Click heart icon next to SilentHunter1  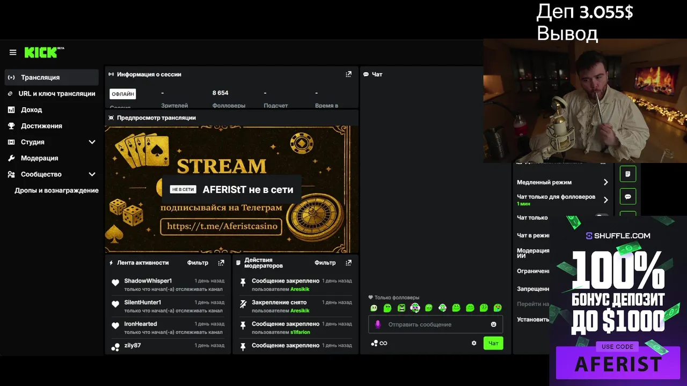[x=115, y=304]
